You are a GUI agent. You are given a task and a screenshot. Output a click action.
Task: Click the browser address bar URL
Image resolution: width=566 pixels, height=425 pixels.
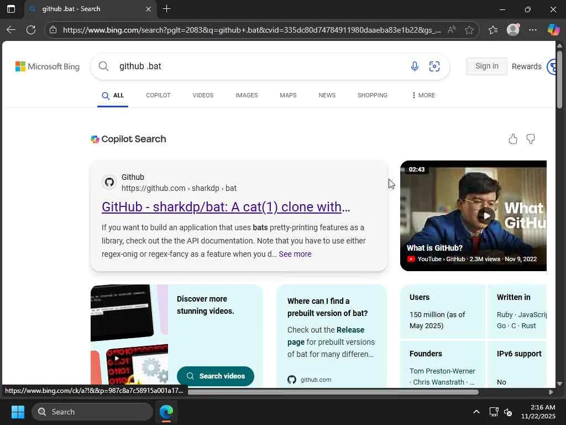[x=251, y=30]
